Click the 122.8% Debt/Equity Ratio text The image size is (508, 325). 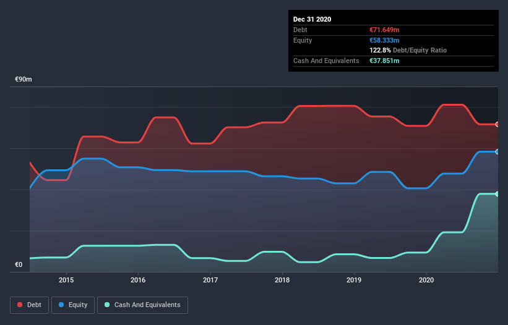(x=408, y=50)
